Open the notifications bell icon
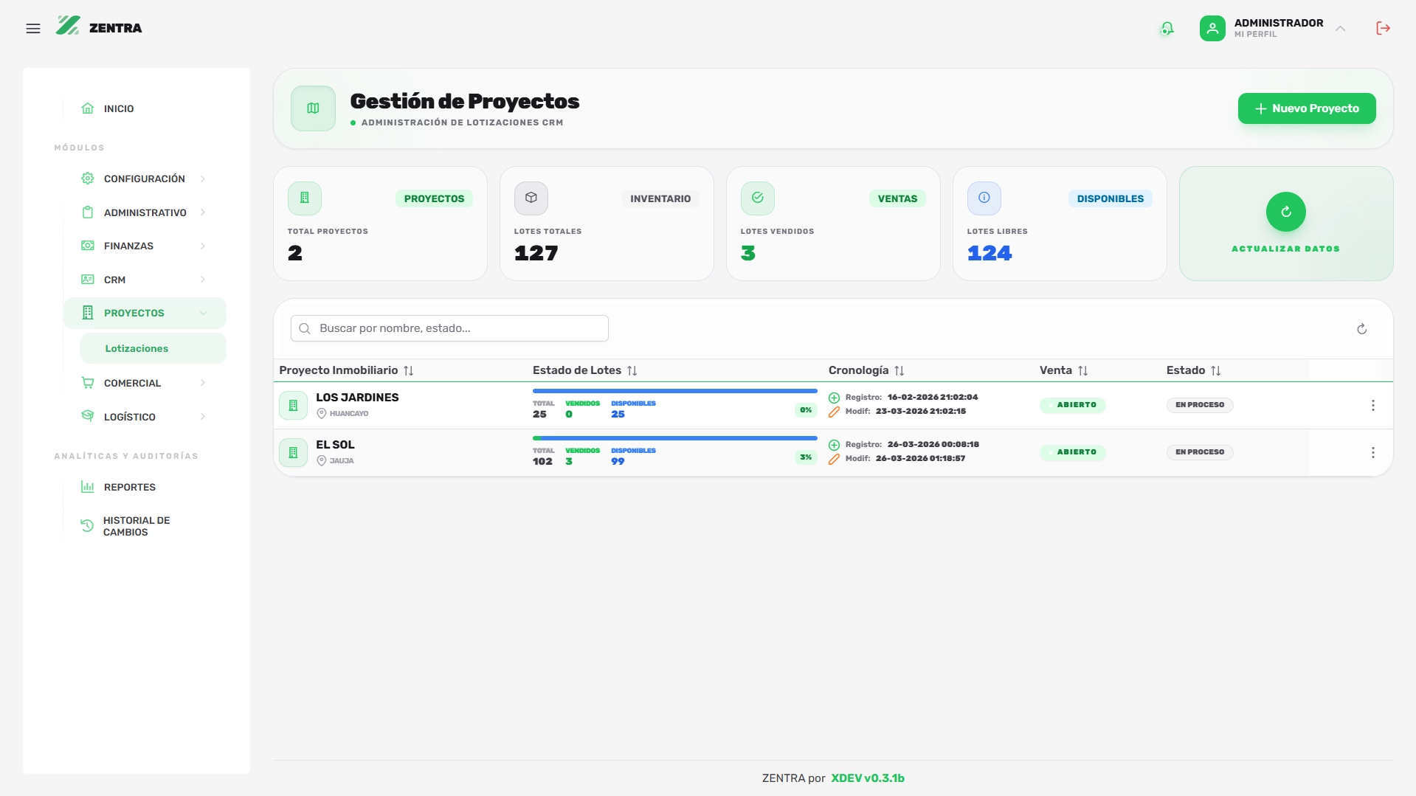 pos(1167,28)
